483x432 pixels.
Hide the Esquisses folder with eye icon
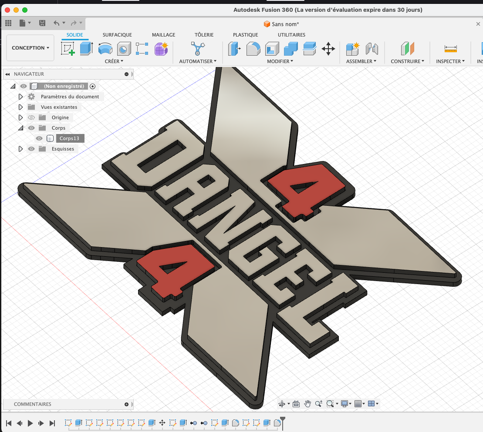(31, 149)
